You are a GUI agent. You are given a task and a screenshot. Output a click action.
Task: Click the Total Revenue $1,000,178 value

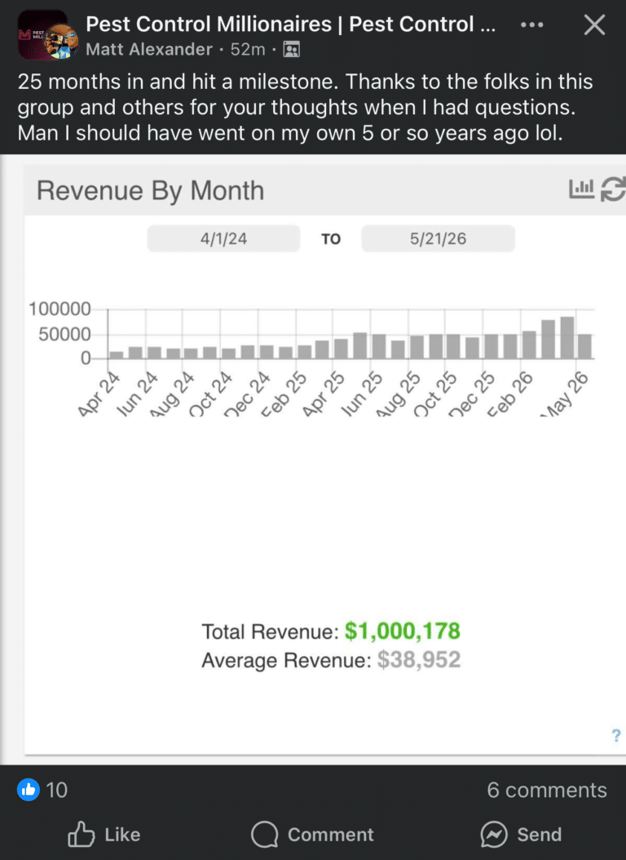click(x=403, y=632)
